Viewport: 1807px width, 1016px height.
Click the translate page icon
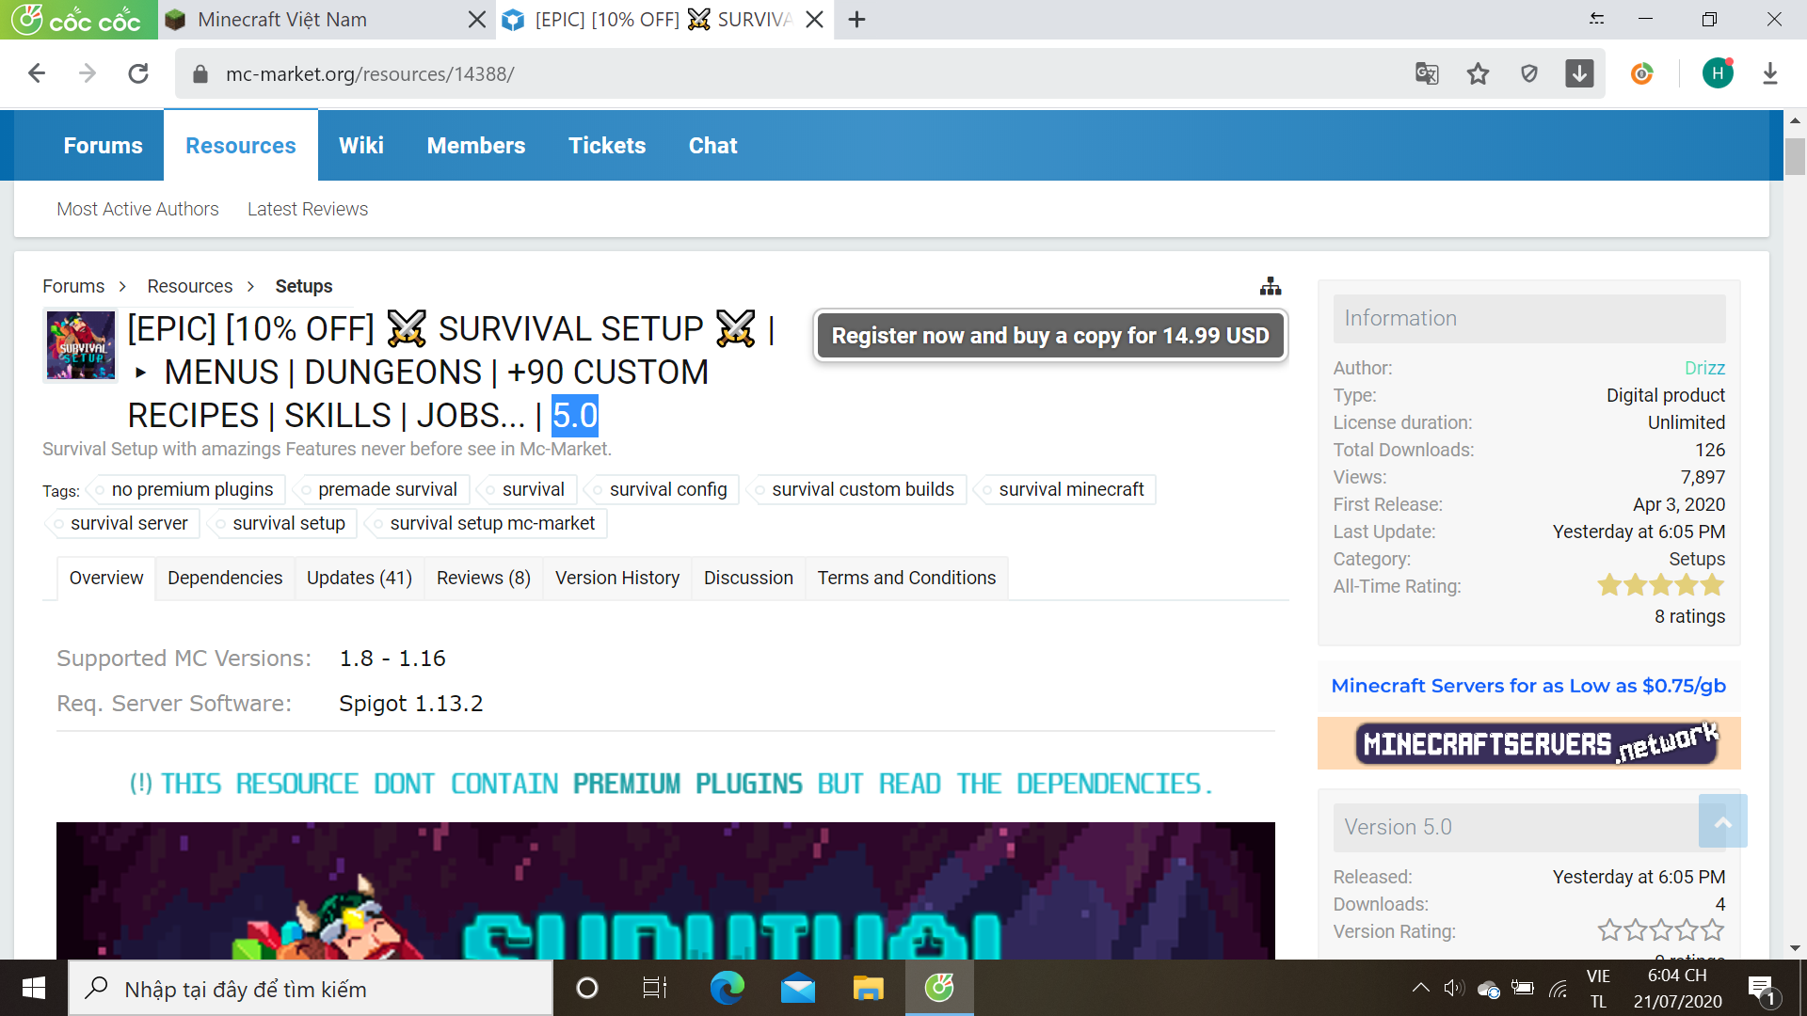pos(1427,73)
